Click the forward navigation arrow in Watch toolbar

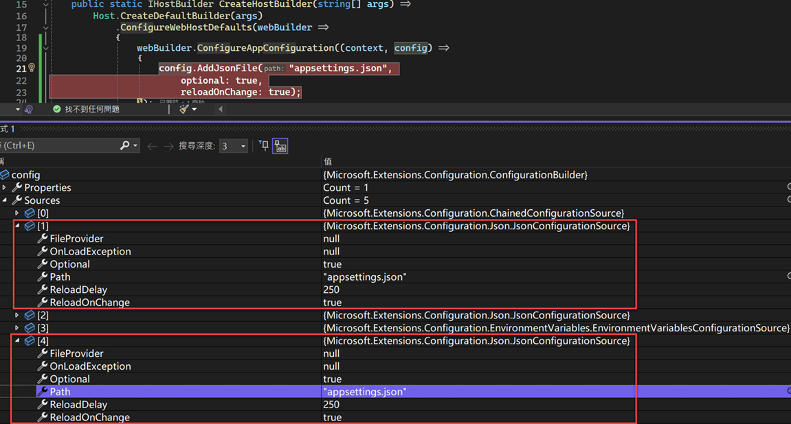point(168,145)
